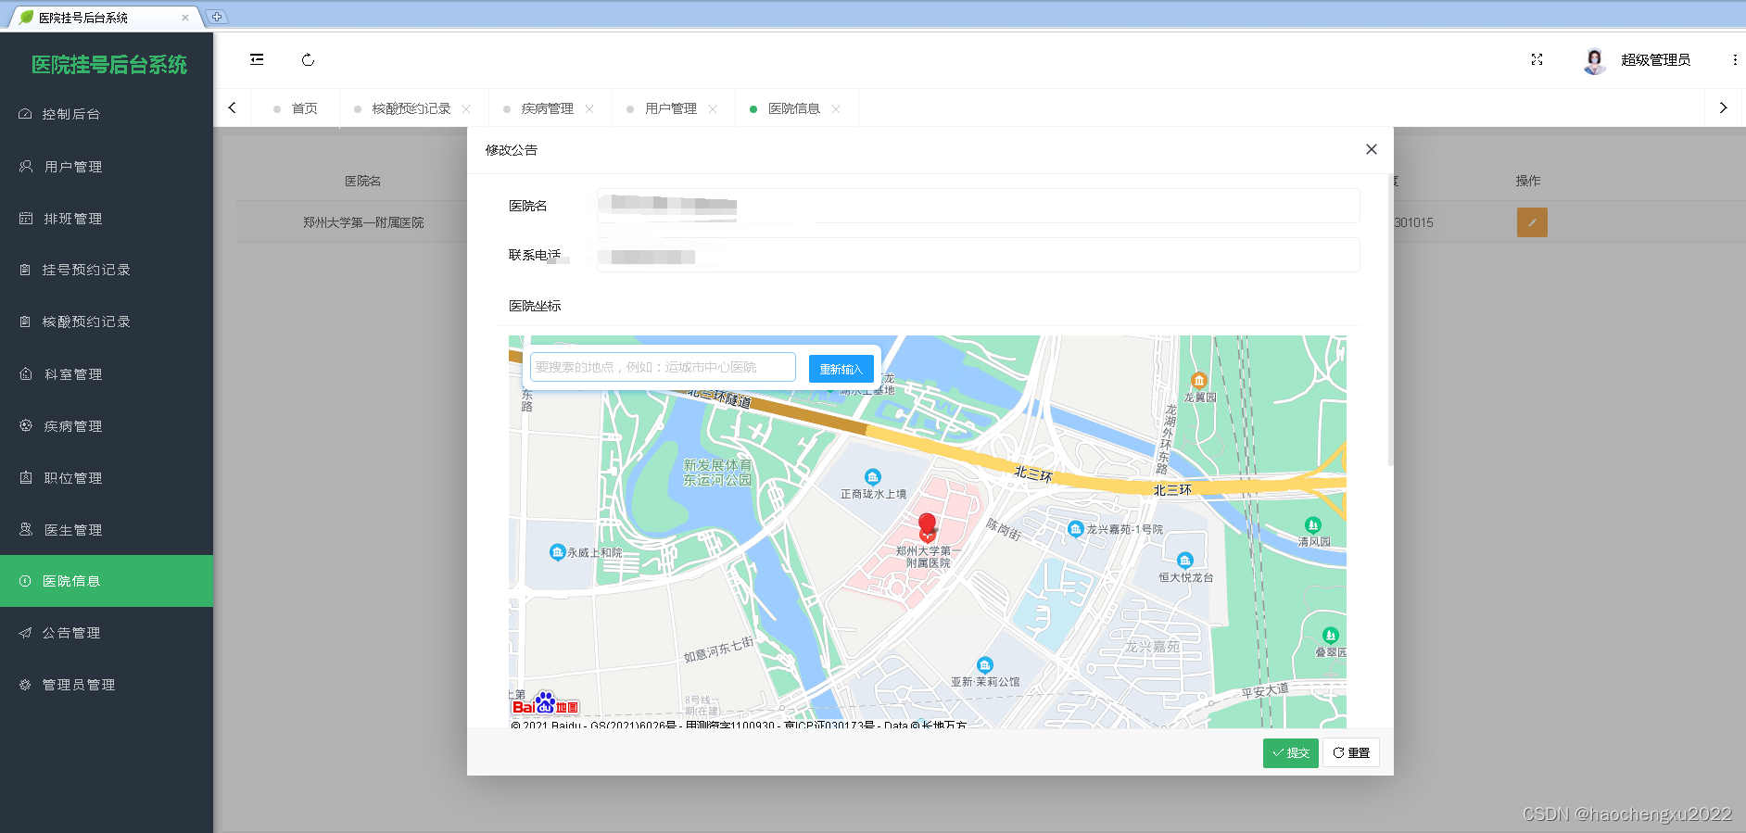
Task: Open a new browser tab
Action: click(x=216, y=17)
